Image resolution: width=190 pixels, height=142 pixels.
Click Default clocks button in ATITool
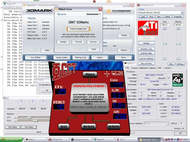(x=146, y=43)
